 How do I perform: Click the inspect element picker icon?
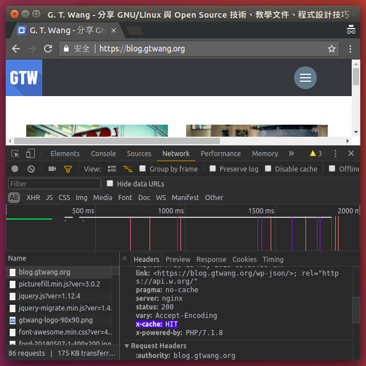point(15,153)
